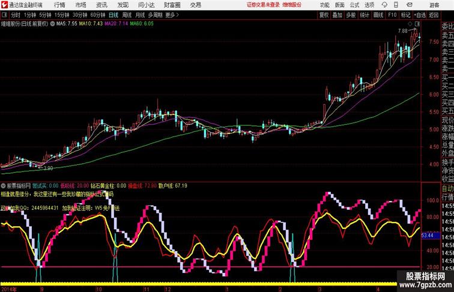
Task: Click the 叠加 overlay button
Action: [337, 15]
